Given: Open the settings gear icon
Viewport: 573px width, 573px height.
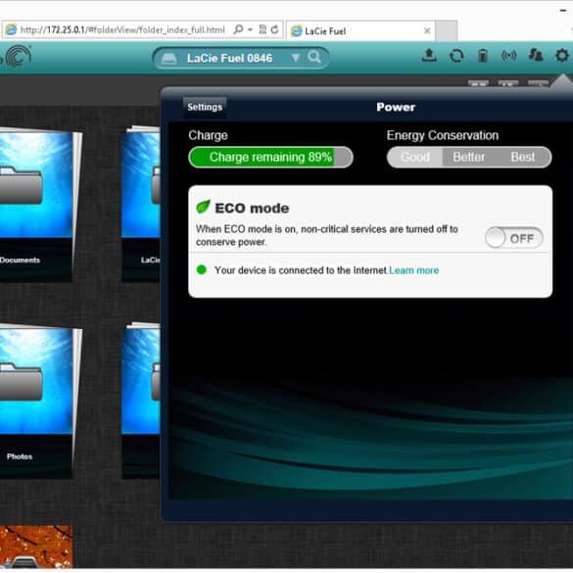Looking at the screenshot, I should tap(562, 56).
